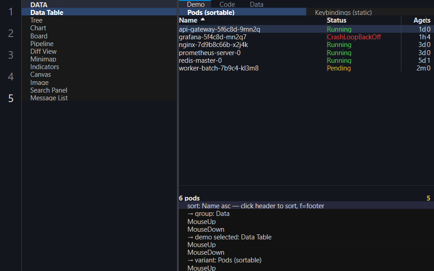Sort the table by the Status header
Viewport: 434px width, 271px height.
pyautogui.click(x=336, y=20)
